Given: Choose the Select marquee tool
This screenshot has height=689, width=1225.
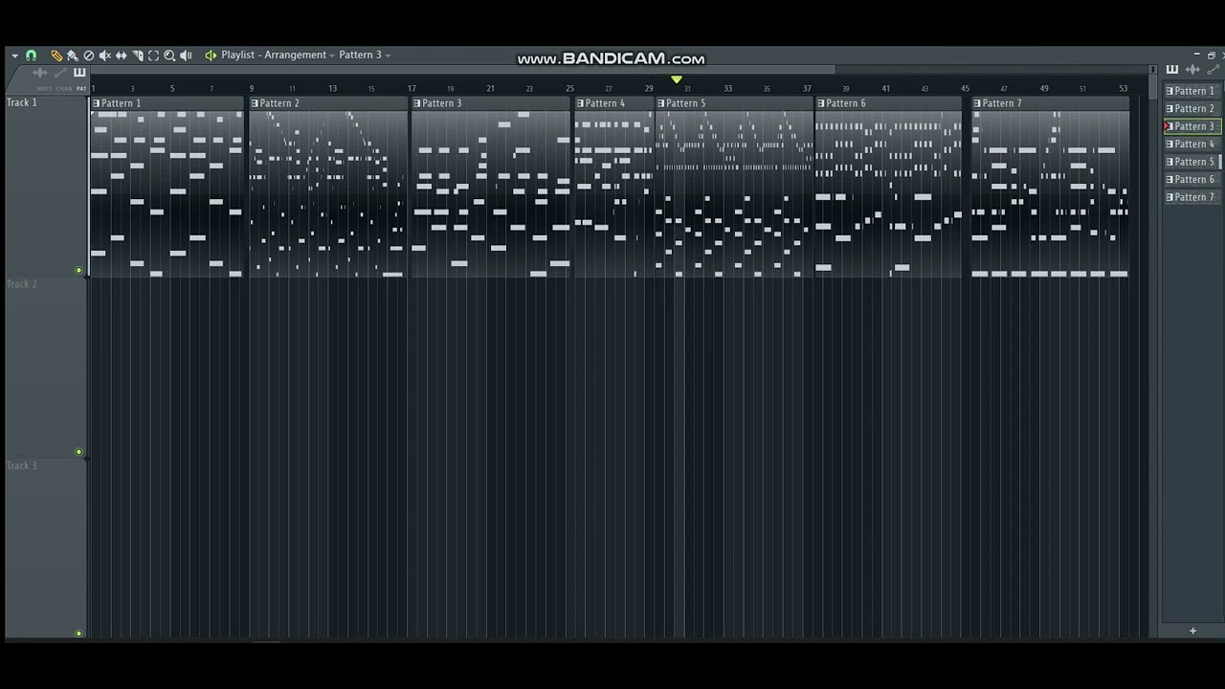Looking at the screenshot, I should [153, 56].
